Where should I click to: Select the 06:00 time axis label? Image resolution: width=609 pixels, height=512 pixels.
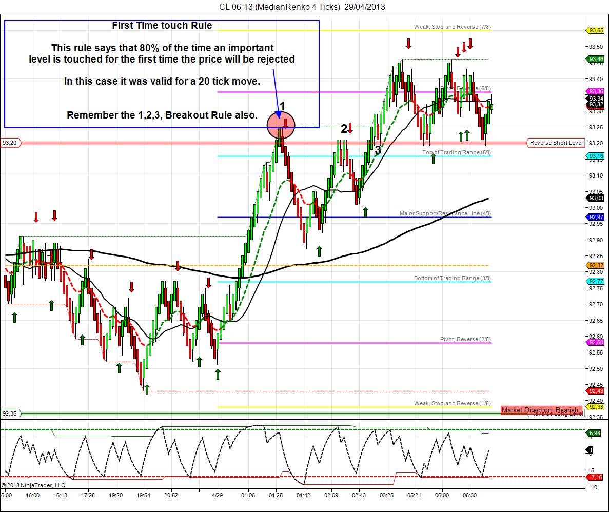click(x=442, y=495)
